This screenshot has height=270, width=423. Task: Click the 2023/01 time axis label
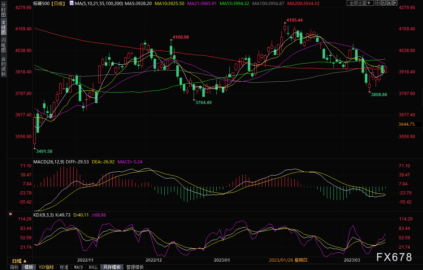point(222,260)
